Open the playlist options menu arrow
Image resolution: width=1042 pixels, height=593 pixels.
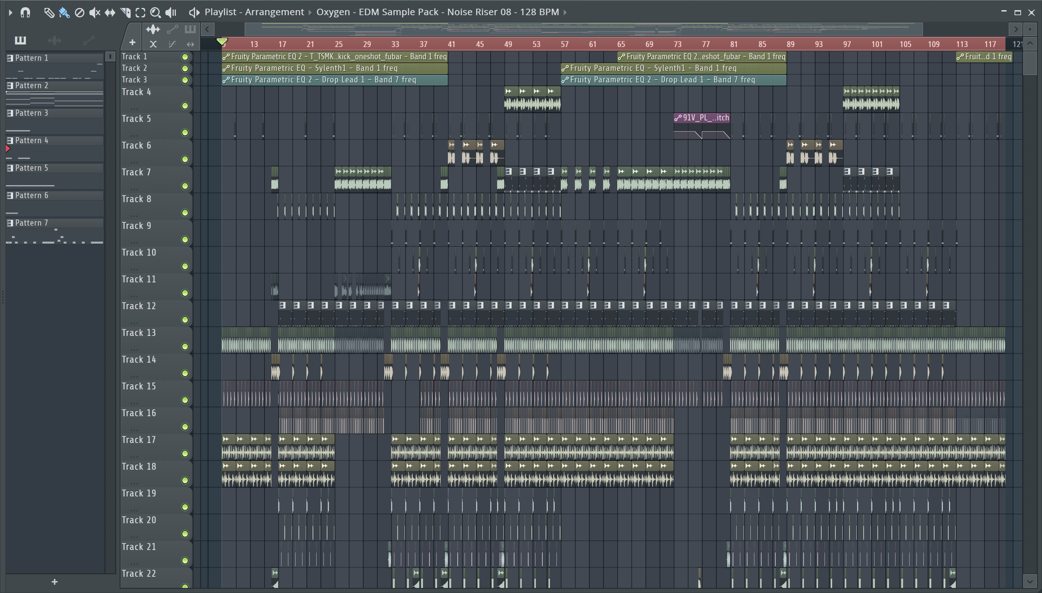click(10, 12)
